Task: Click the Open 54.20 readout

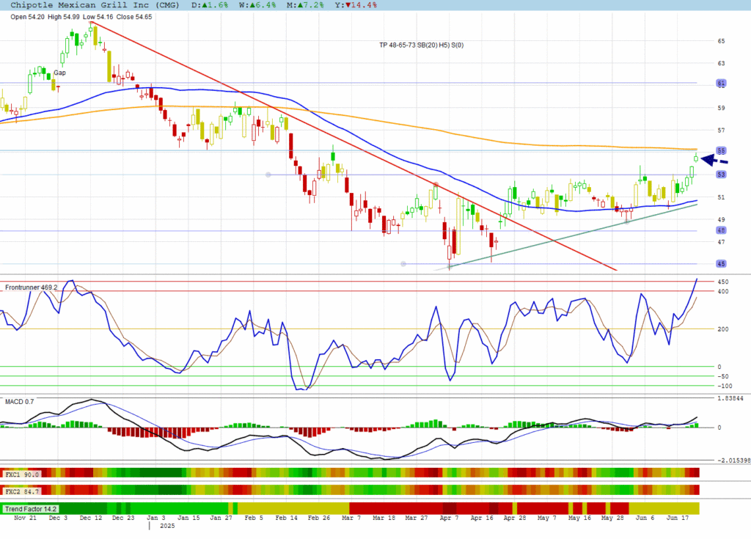Action: coord(27,17)
